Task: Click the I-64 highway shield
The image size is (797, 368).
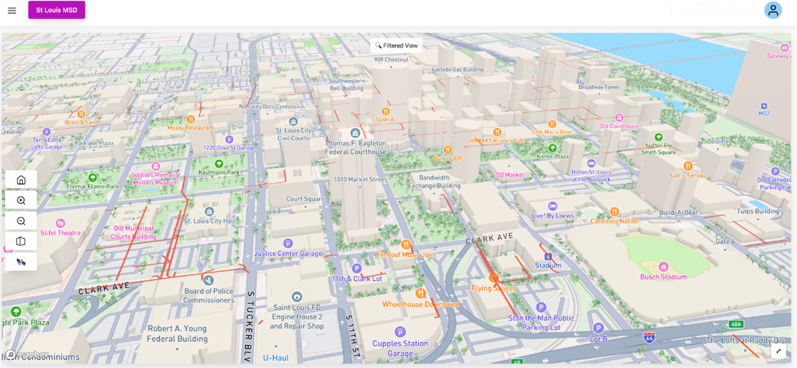Action: click(x=649, y=337)
